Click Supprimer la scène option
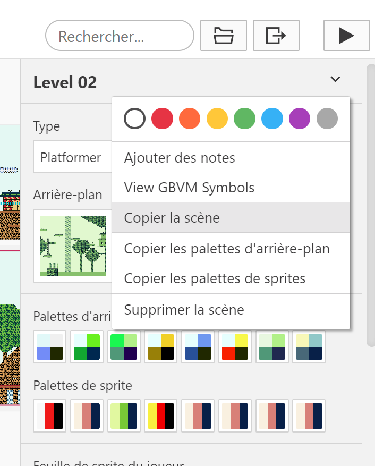 (184, 309)
